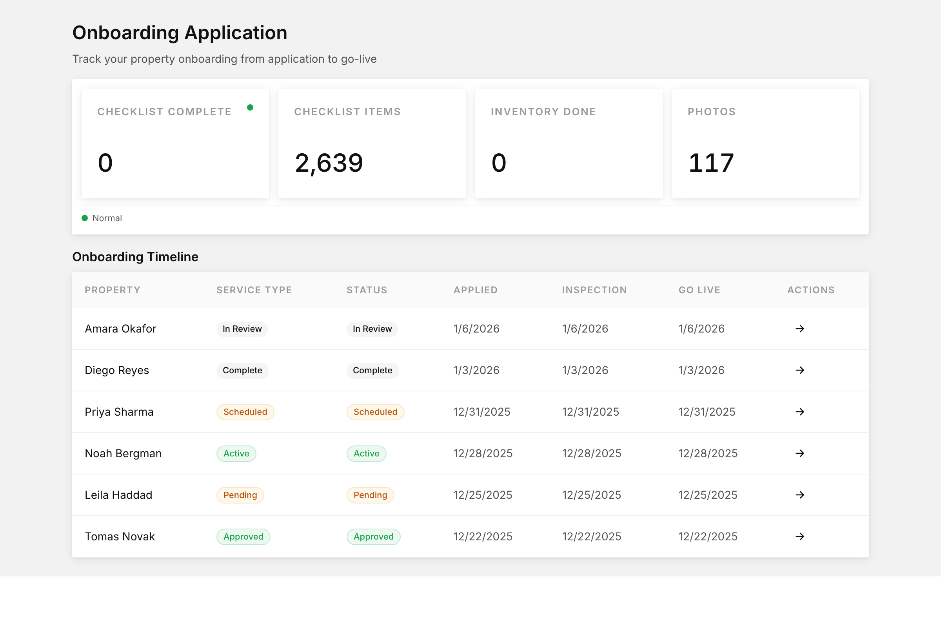The width and height of the screenshot is (941, 618).
Task: Click In Review badge in Status column
Action: [372, 329]
